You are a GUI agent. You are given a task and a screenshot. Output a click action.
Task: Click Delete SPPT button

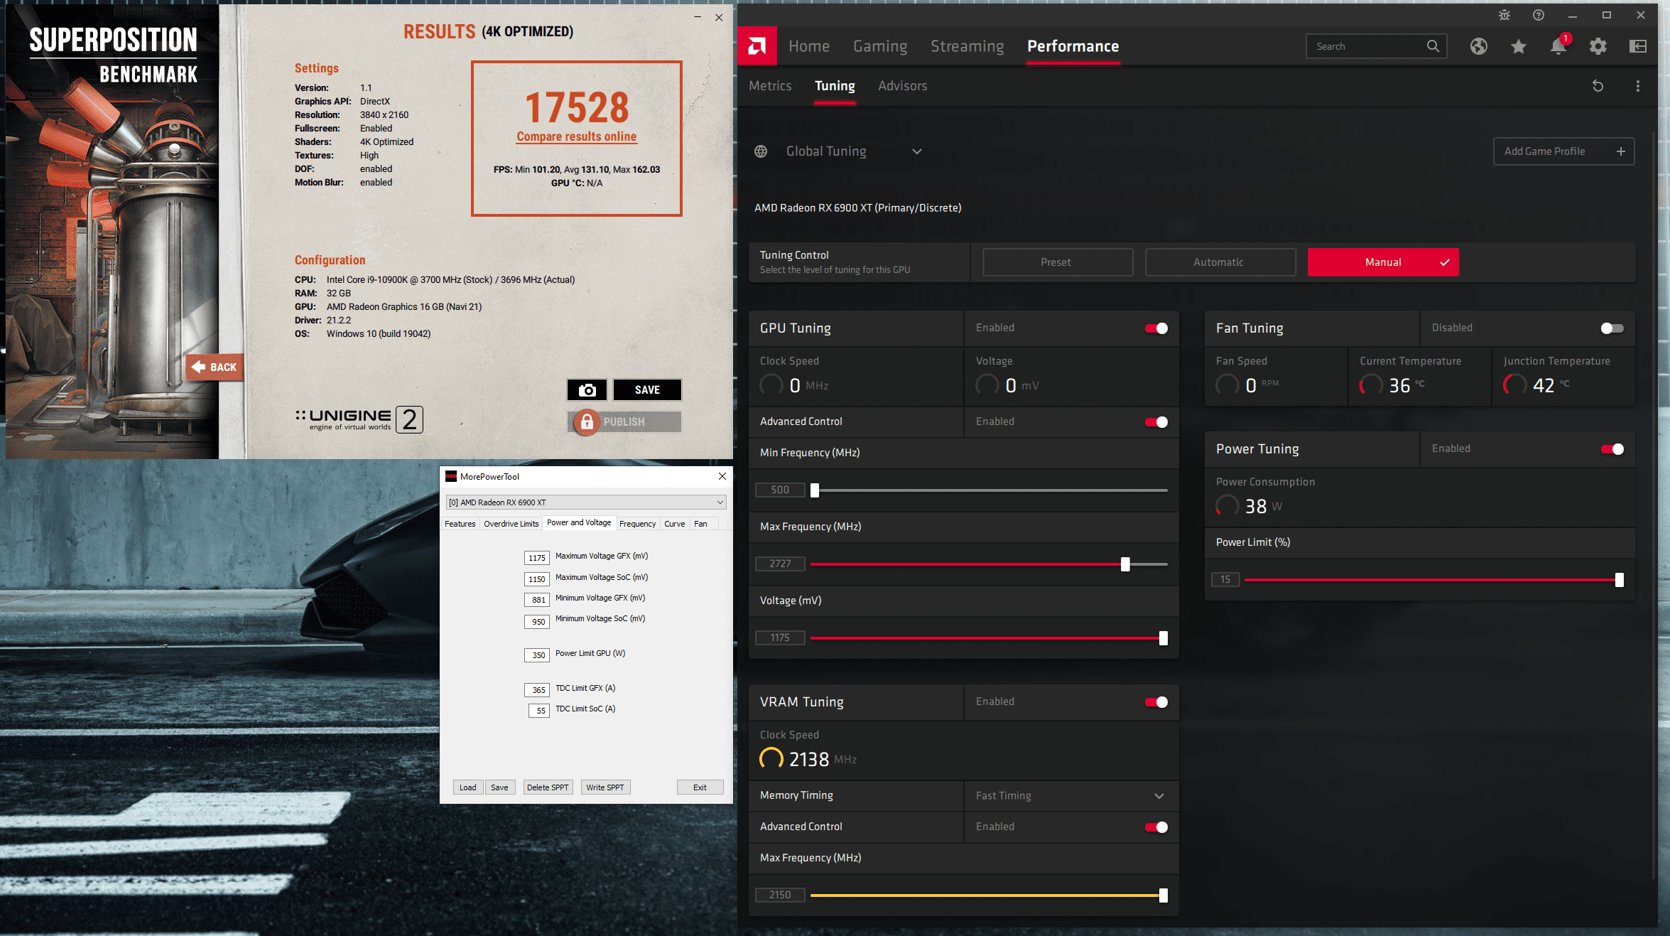coord(548,787)
